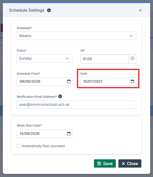
Task: Focus the At time field 01:00
Action: pos(104,59)
